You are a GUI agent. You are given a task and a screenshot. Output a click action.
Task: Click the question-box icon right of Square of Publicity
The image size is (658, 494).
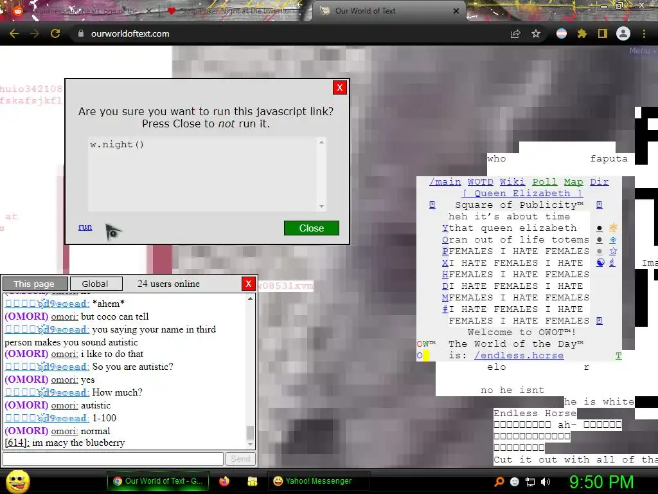600,205
